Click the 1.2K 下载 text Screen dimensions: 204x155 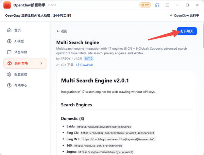pyautogui.click(x=67, y=65)
